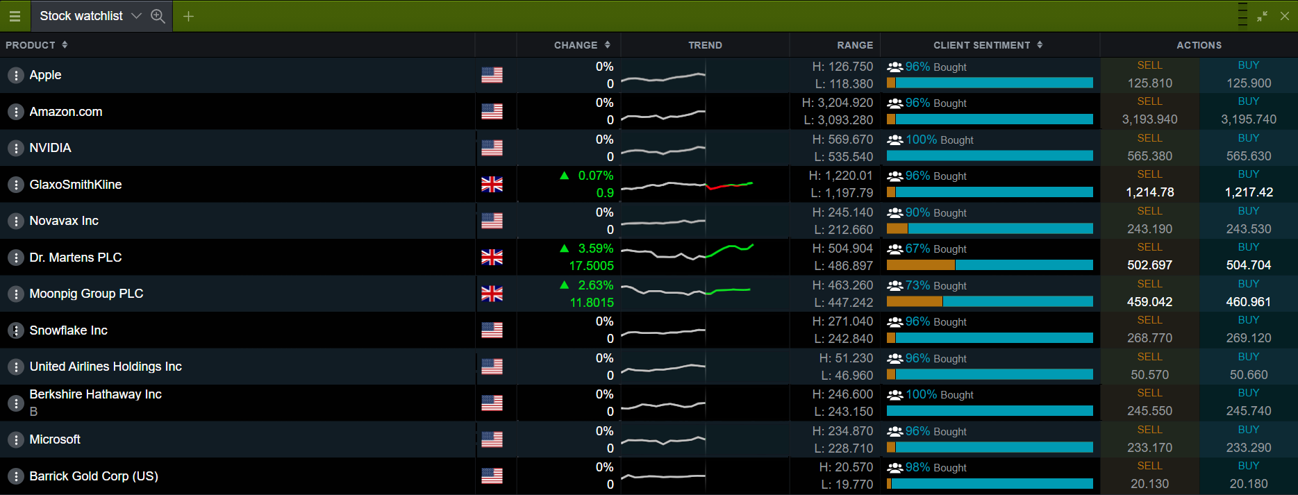Add a new watchlist tab with plus icon
This screenshot has width=1298, height=495.
[x=188, y=16]
